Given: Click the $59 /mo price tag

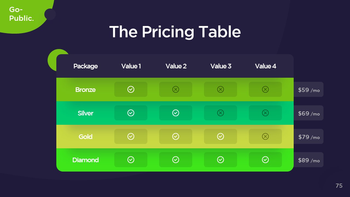Looking at the screenshot, I should (x=309, y=90).
